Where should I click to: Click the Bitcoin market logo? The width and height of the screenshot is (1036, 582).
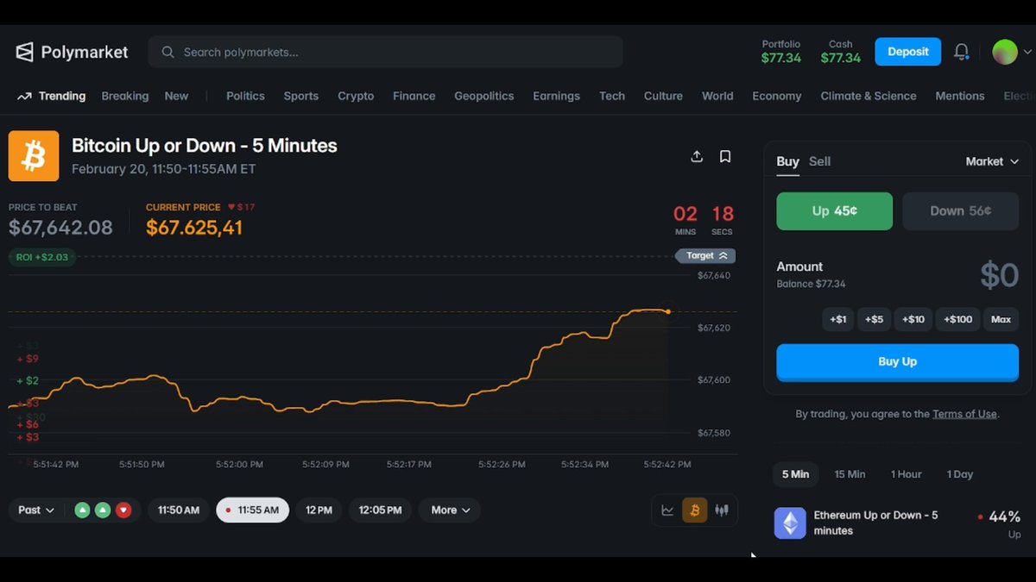point(34,156)
